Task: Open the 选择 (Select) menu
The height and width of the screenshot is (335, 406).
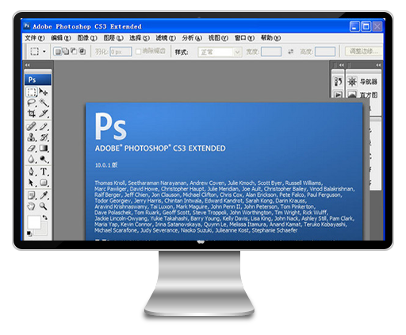Action: click(140, 38)
